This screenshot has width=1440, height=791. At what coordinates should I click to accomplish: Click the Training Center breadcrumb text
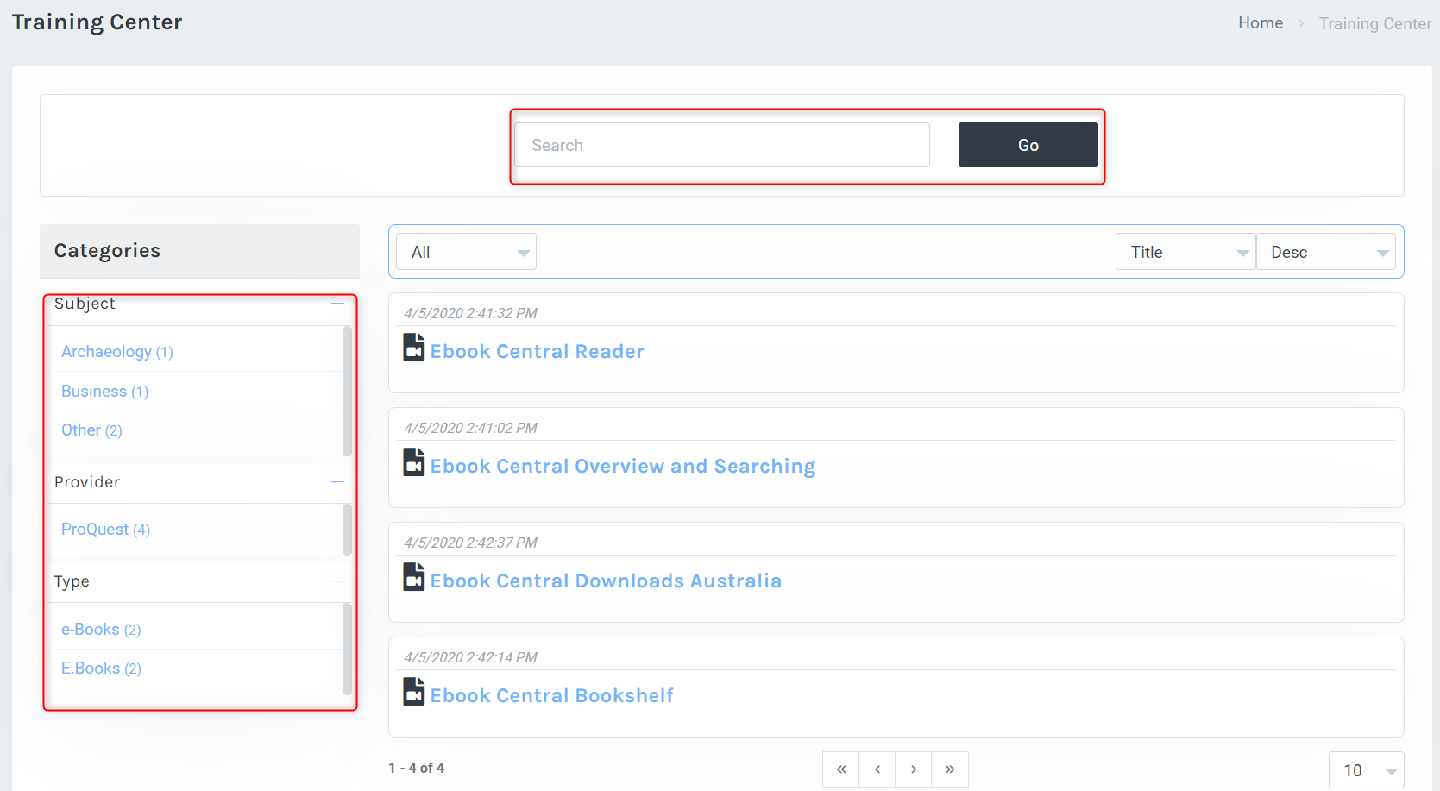(1375, 23)
